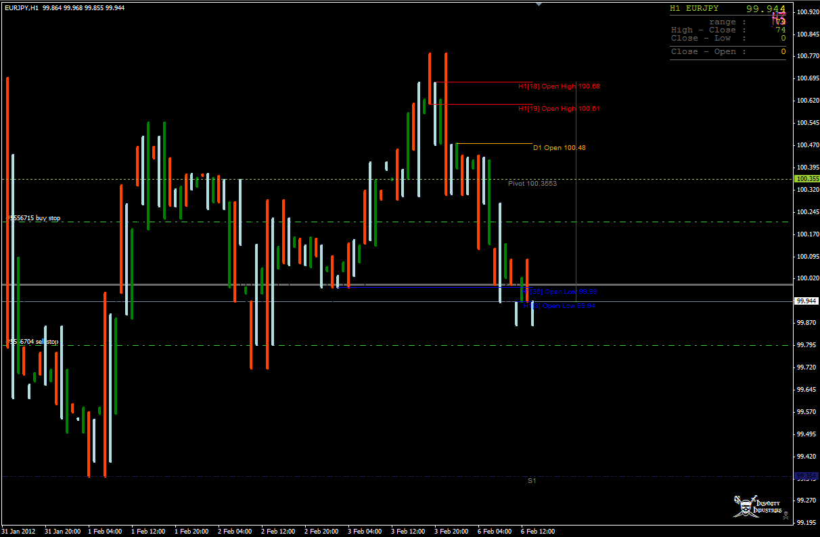Viewport: 820px width, 537px height.
Task: Click the current price tag 99.944 on axis
Action: click(807, 301)
